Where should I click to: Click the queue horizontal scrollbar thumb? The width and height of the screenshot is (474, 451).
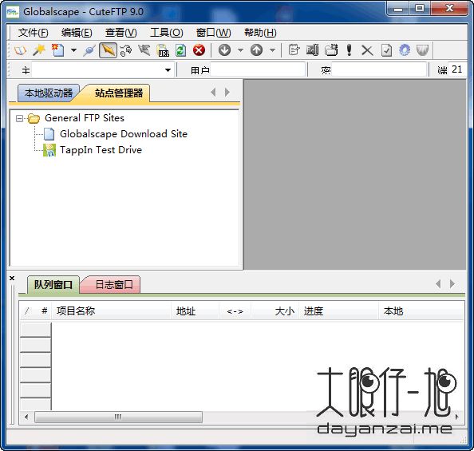[x=118, y=417]
